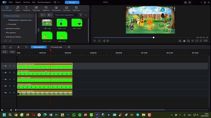This screenshot has width=211, height=118.
Task: Select the penguin with balloon avi thumbnail
Action: pyautogui.click(x=62, y=23)
